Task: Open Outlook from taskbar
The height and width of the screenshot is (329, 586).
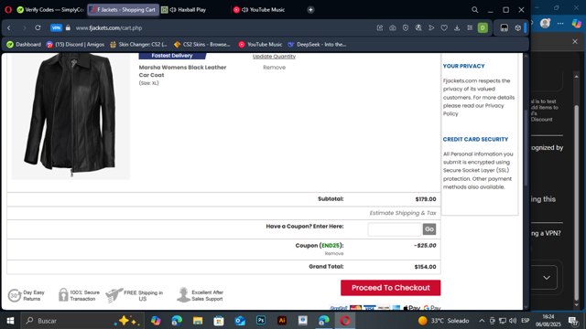Action: [x=240, y=321]
